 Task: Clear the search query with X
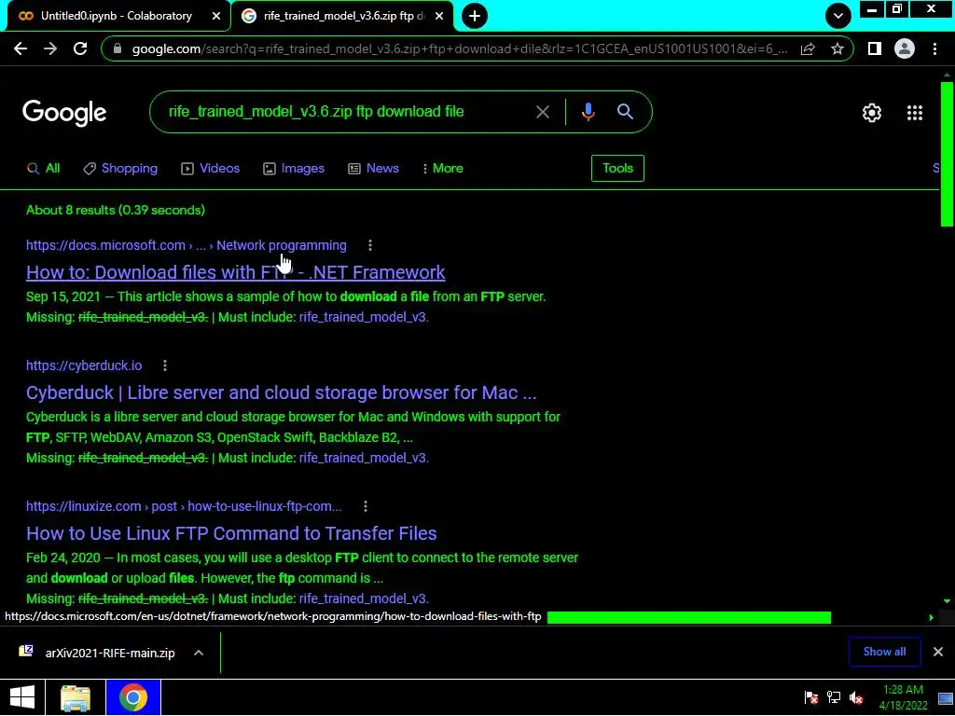(x=542, y=112)
